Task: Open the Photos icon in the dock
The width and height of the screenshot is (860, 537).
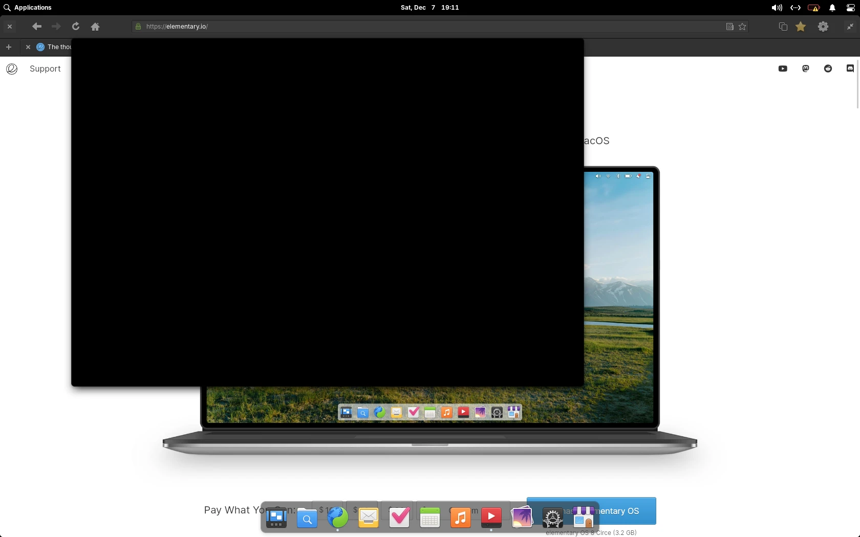Action: (522, 518)
